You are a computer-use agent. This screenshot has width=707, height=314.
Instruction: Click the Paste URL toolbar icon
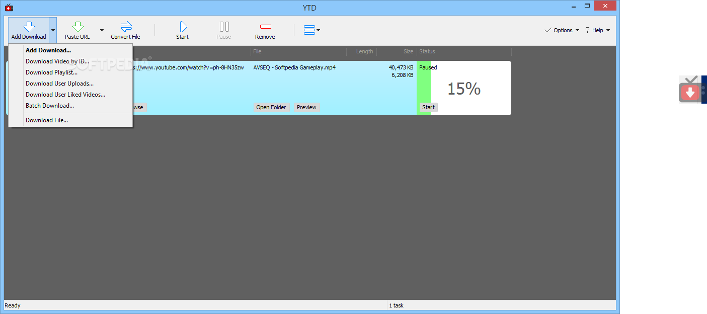click(x=77, y=30)
